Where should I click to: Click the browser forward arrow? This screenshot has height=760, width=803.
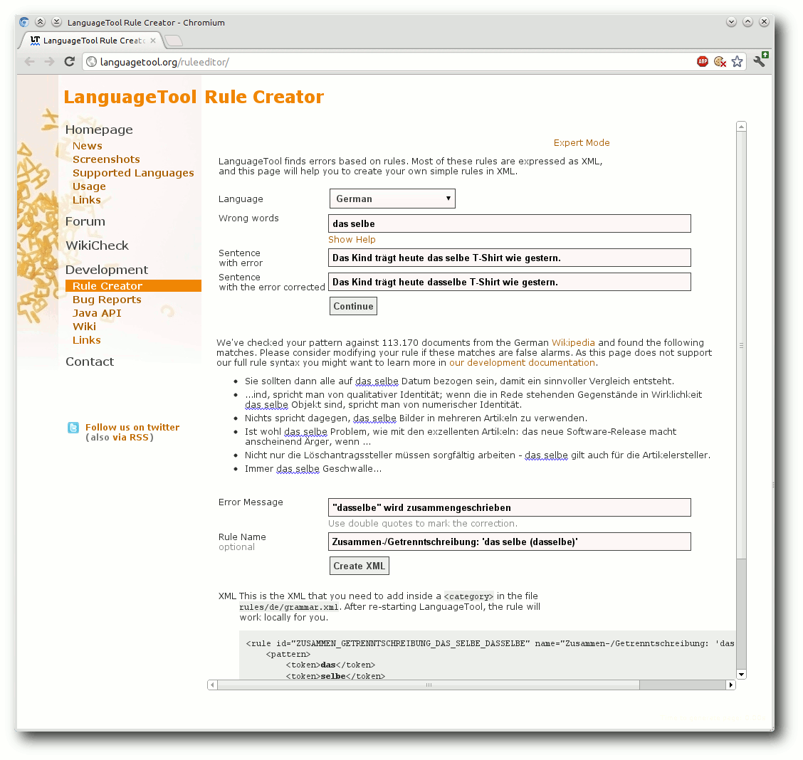[49, 62]
